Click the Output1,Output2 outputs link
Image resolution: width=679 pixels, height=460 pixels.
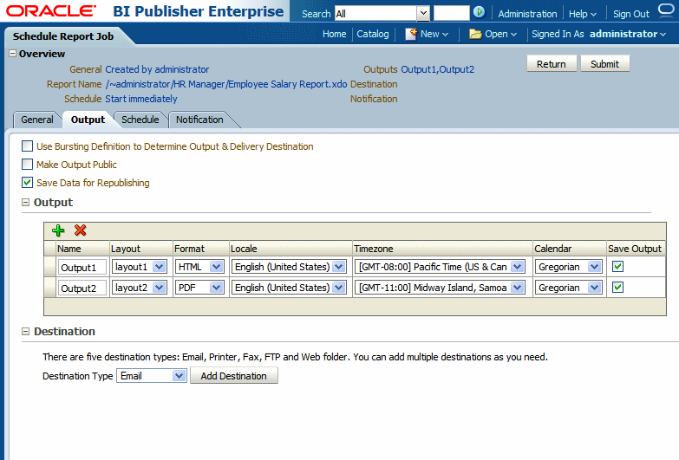[437, 69]
